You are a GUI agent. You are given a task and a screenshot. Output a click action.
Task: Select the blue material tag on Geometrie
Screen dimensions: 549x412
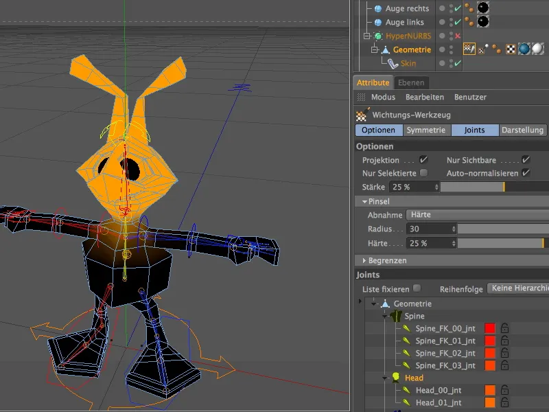[x=524, y=49]
